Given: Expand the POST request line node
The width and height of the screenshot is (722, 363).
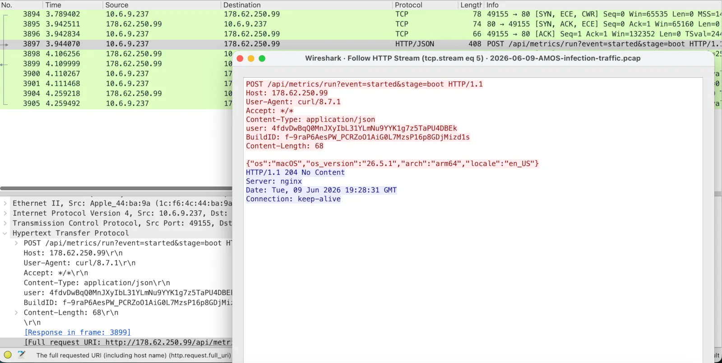Looking at the screenshot, I should 16,243.
